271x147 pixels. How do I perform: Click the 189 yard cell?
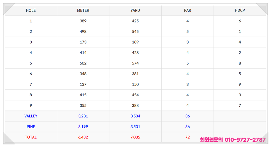[135, 42]
